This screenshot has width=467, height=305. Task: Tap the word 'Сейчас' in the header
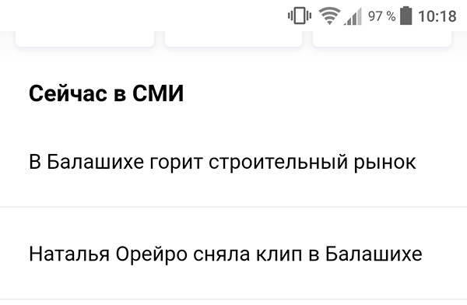pos(68,93)
